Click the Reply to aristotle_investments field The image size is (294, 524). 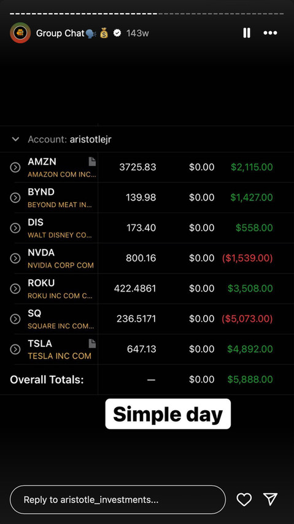pos(118,499)
